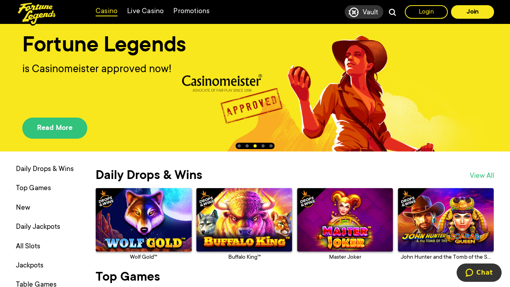Select the second carousel slide dot

tap(247, 146)
